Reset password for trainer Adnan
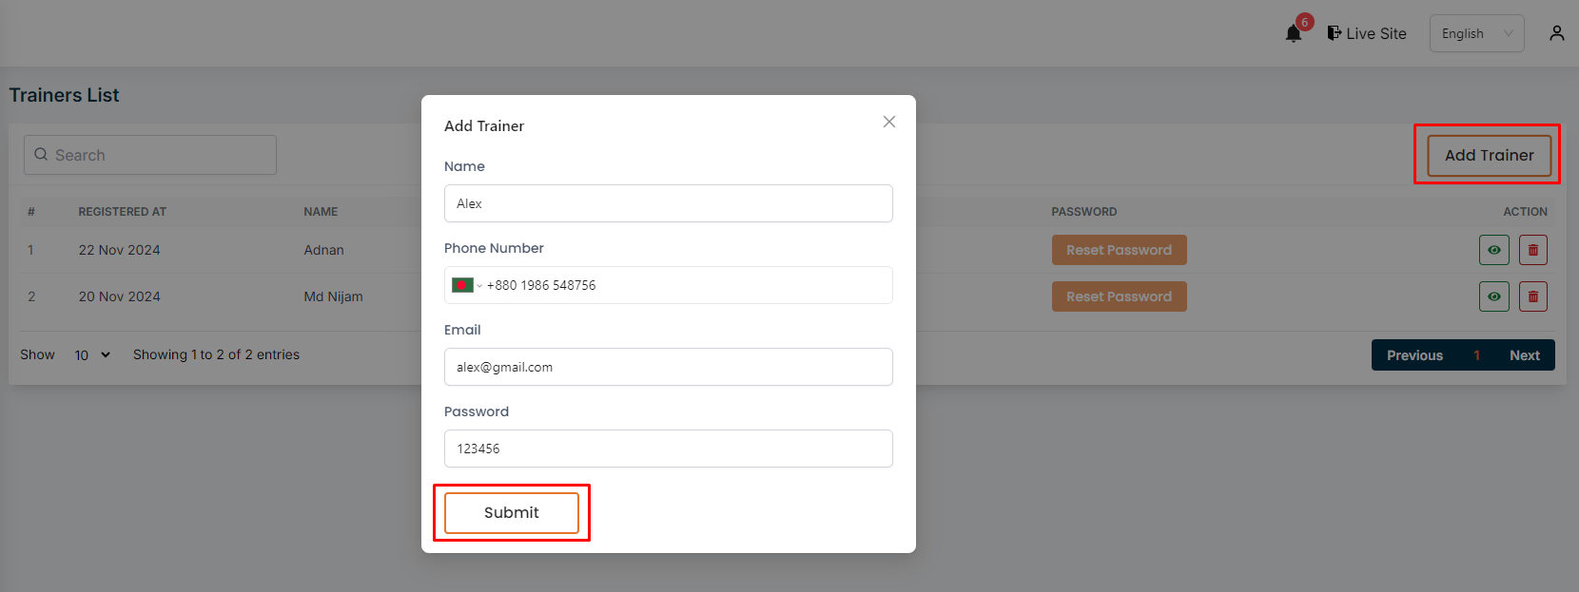This screenshot has height=592, width=1579. coord(1119,249)
